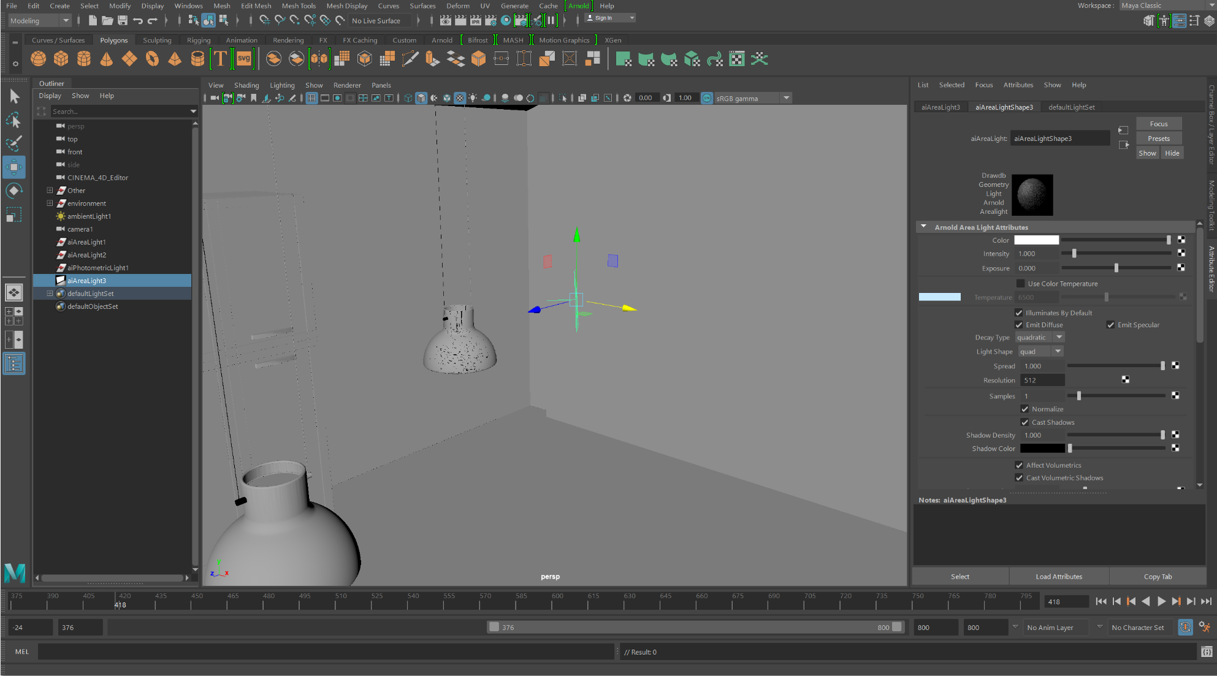Click the Undo arrow icon
The image size is (1217, 676).
(x=138, y=20)
